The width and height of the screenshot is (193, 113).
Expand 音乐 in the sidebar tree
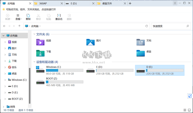click(5, 67)
